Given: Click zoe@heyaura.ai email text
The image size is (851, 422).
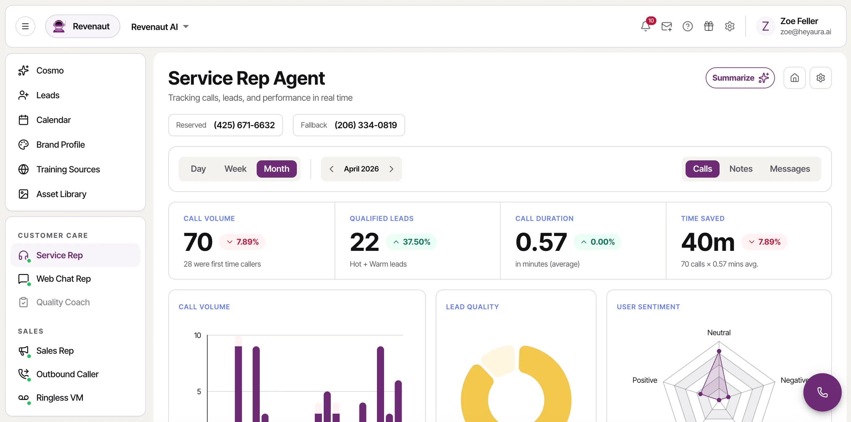Looking at the screenshot, I should pyautogui.click(x=806, y=32).
